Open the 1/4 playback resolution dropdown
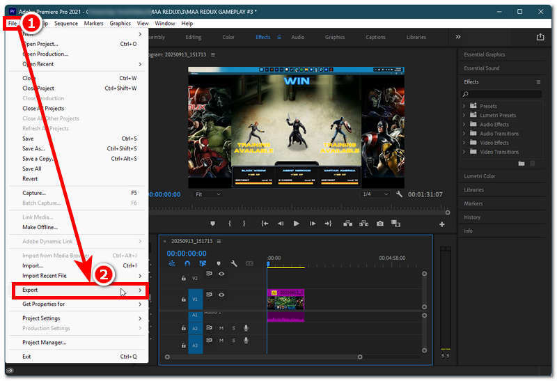Viewport: 557px width, 381px height. (x=377, y=194)
